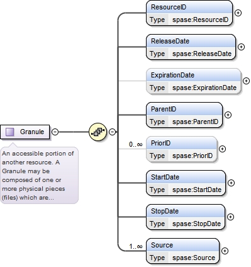Expand the ReleaseDate element

click(241, 47)
